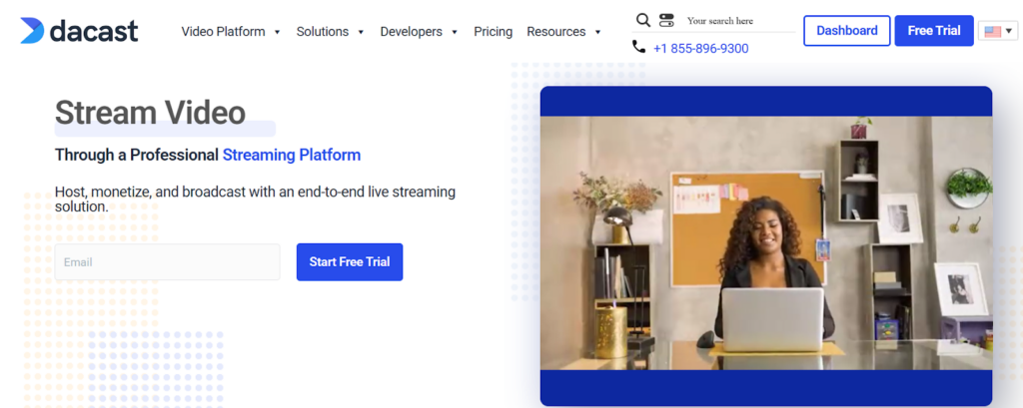Image resolution: width=1023 pixels, height=408 pixels.
Task: Open the Solutions menu label
Action: (324, 32)
